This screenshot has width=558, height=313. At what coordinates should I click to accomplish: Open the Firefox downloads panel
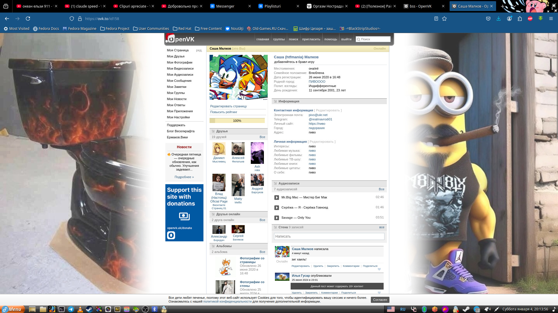499,19
